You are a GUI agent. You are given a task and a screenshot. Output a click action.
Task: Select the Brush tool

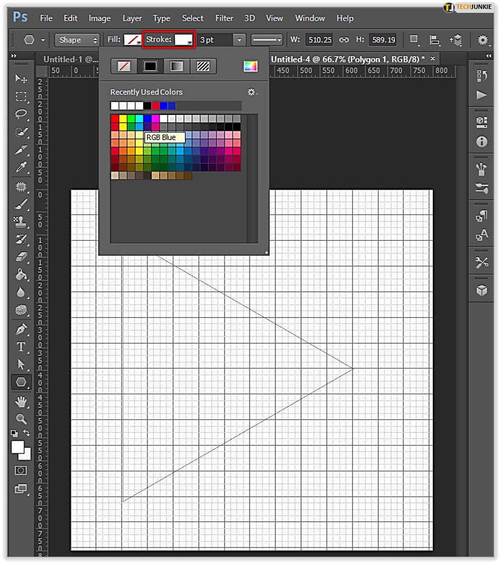point(21,204)
